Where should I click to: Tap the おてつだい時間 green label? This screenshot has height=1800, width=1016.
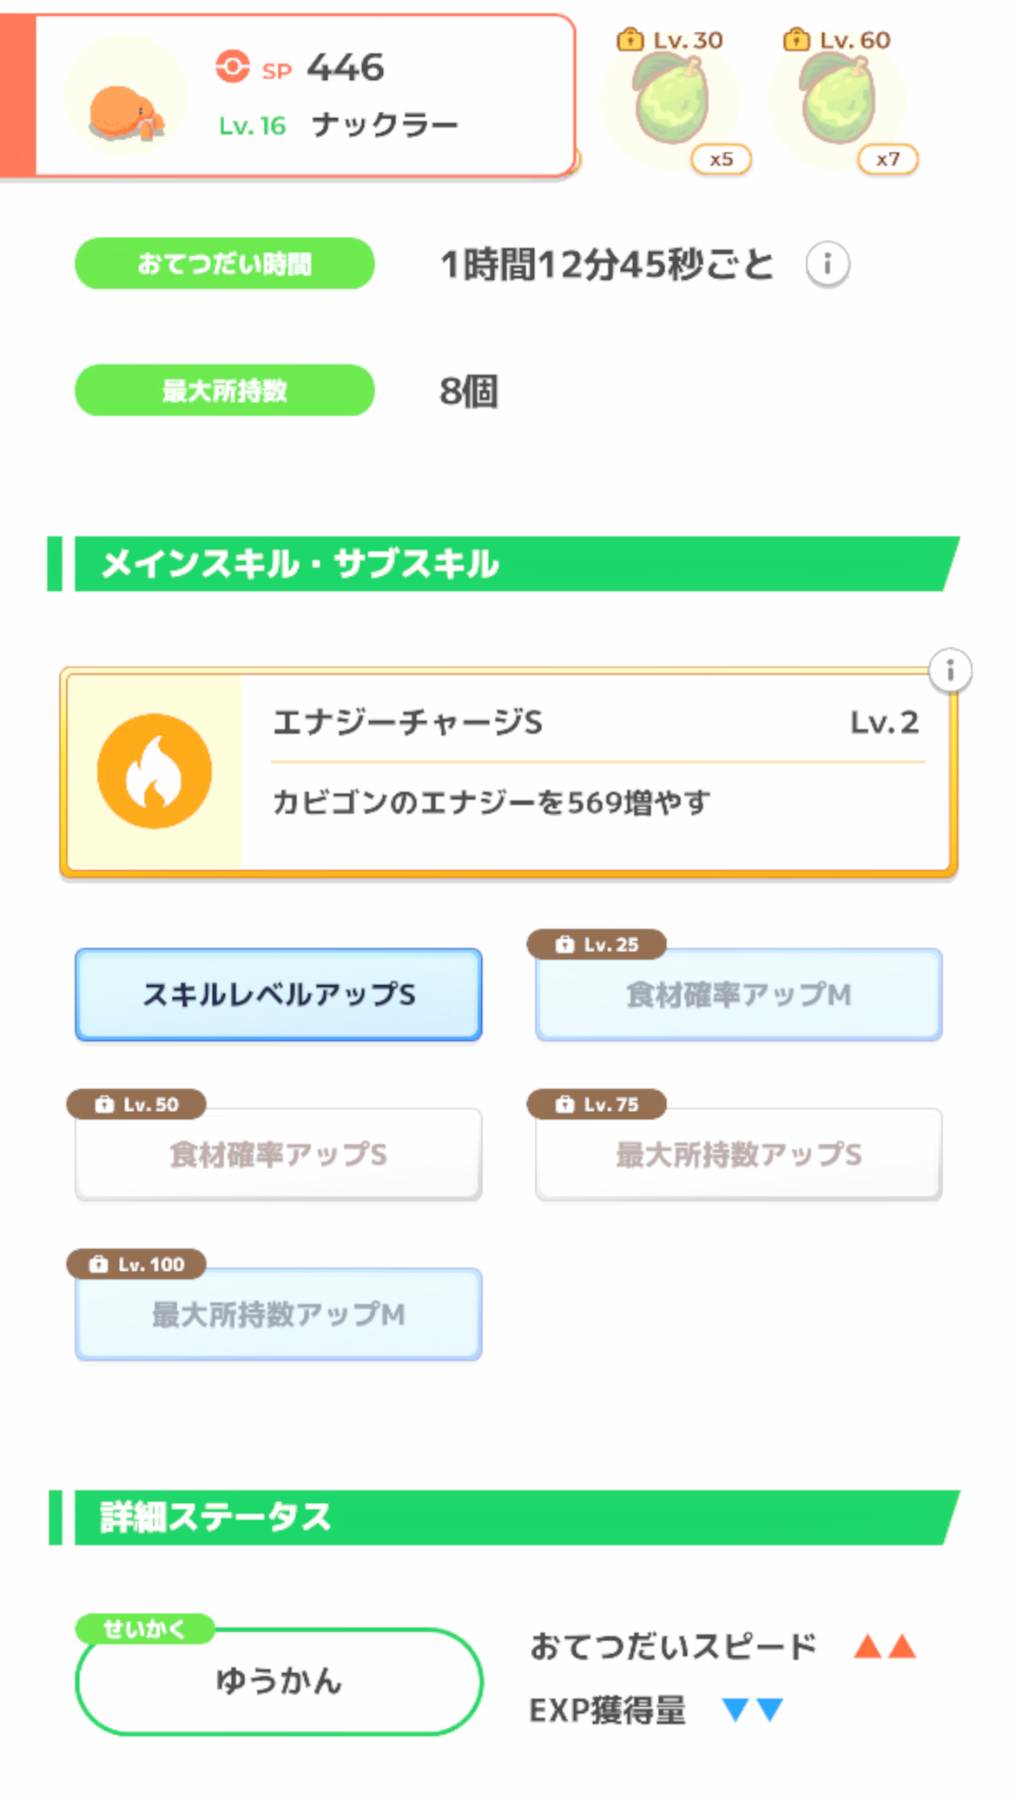coord(225,263)
